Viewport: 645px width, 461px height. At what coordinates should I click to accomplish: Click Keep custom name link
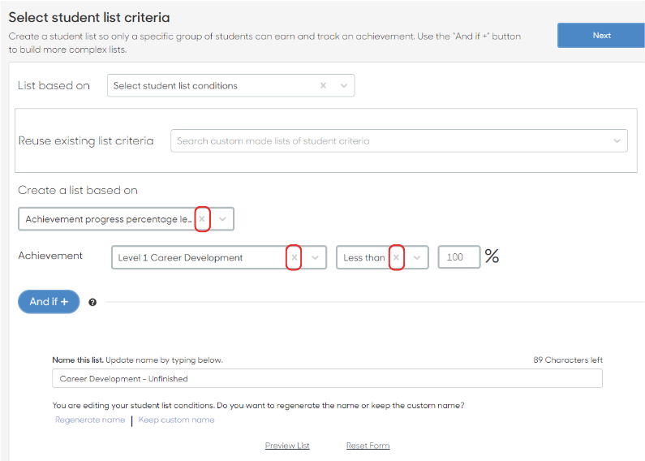point(177,420)
